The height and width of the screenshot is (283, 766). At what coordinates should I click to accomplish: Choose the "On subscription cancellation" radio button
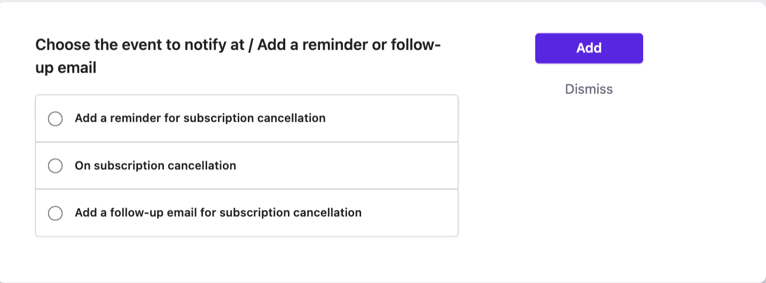point(56,166)
